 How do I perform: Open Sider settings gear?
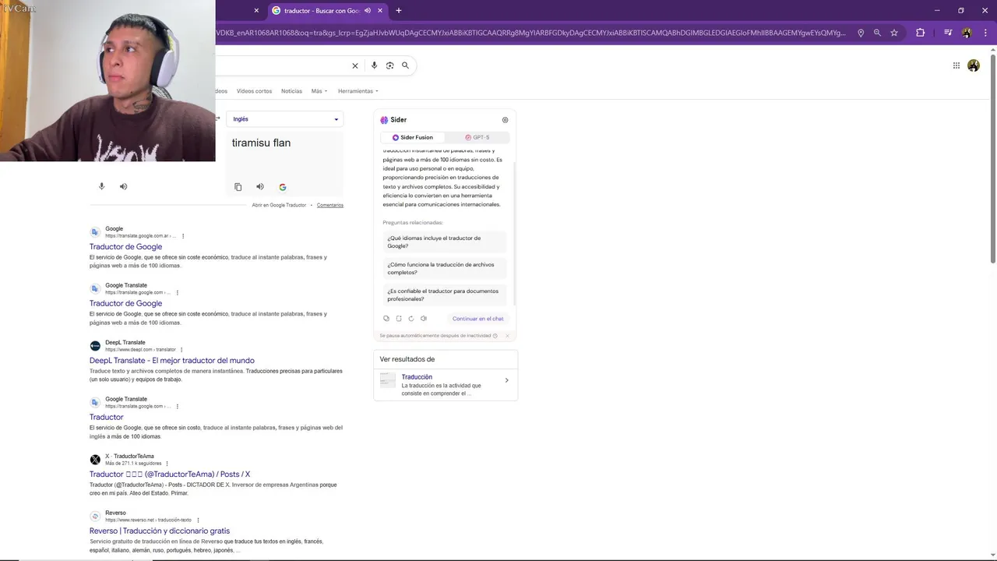pyautogui.click(x=505, y=120)
